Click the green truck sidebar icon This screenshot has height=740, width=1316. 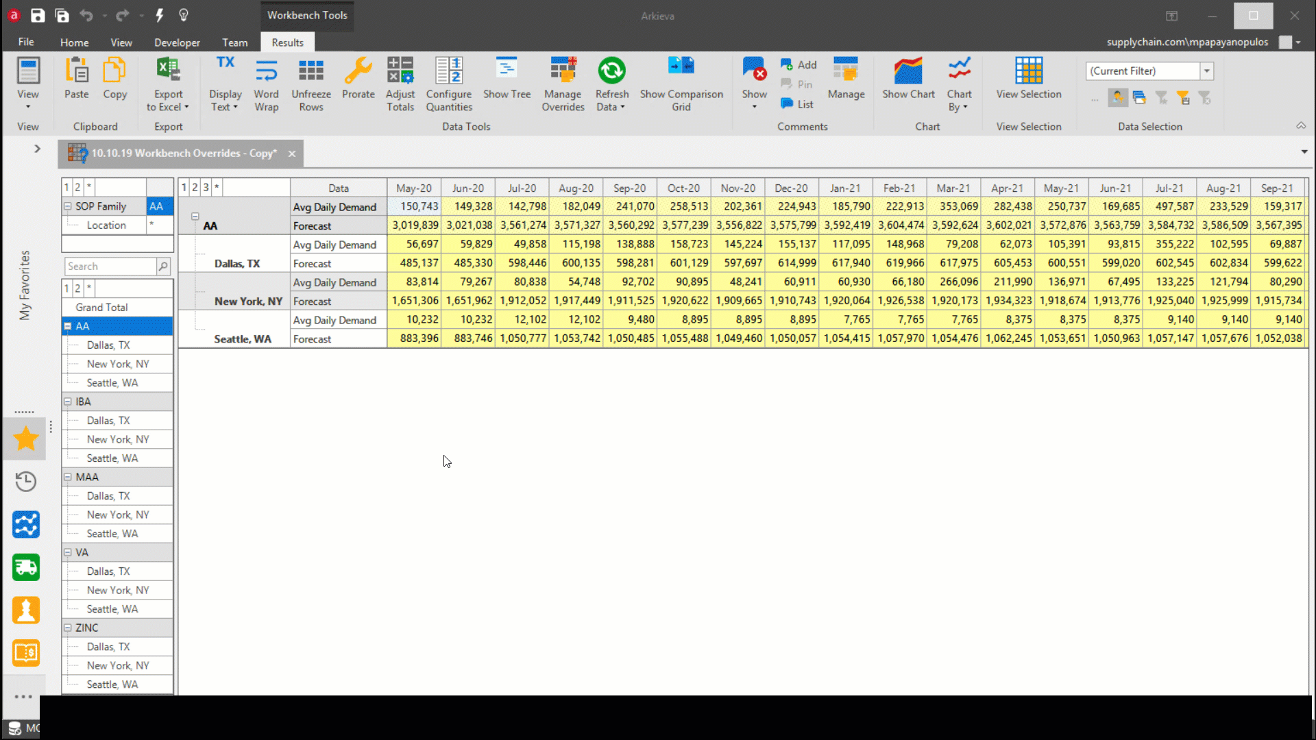coord(26,567)
